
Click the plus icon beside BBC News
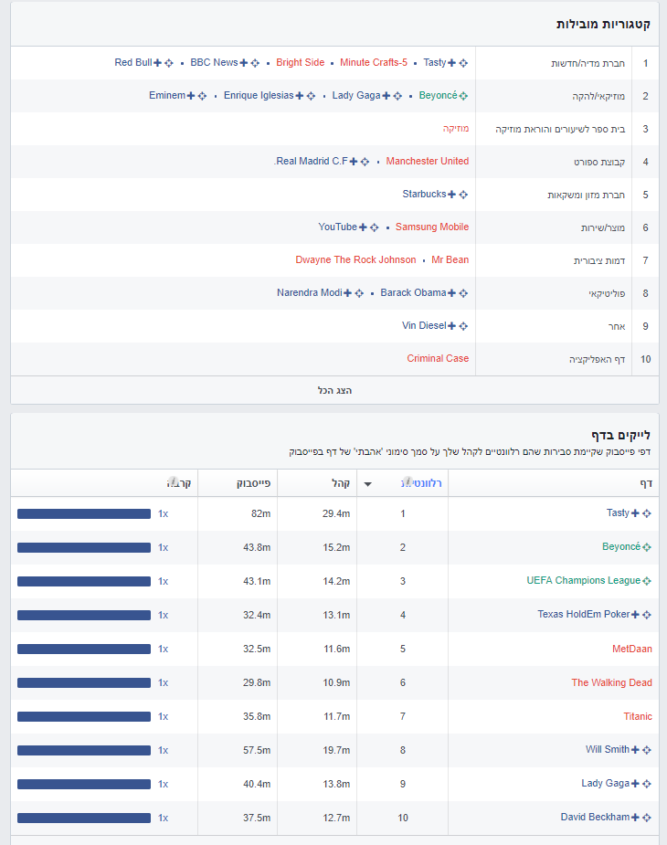coord(244,63)
